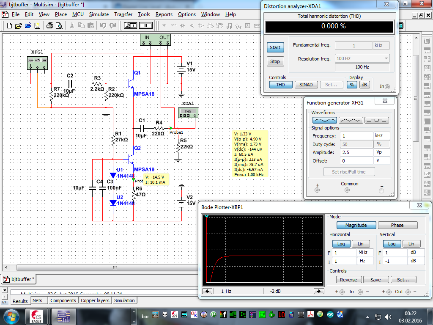The width and height of the screenshot is (433, 325).
Task: Set horizontal axis scale to Lin
Action: pos(360,244)
